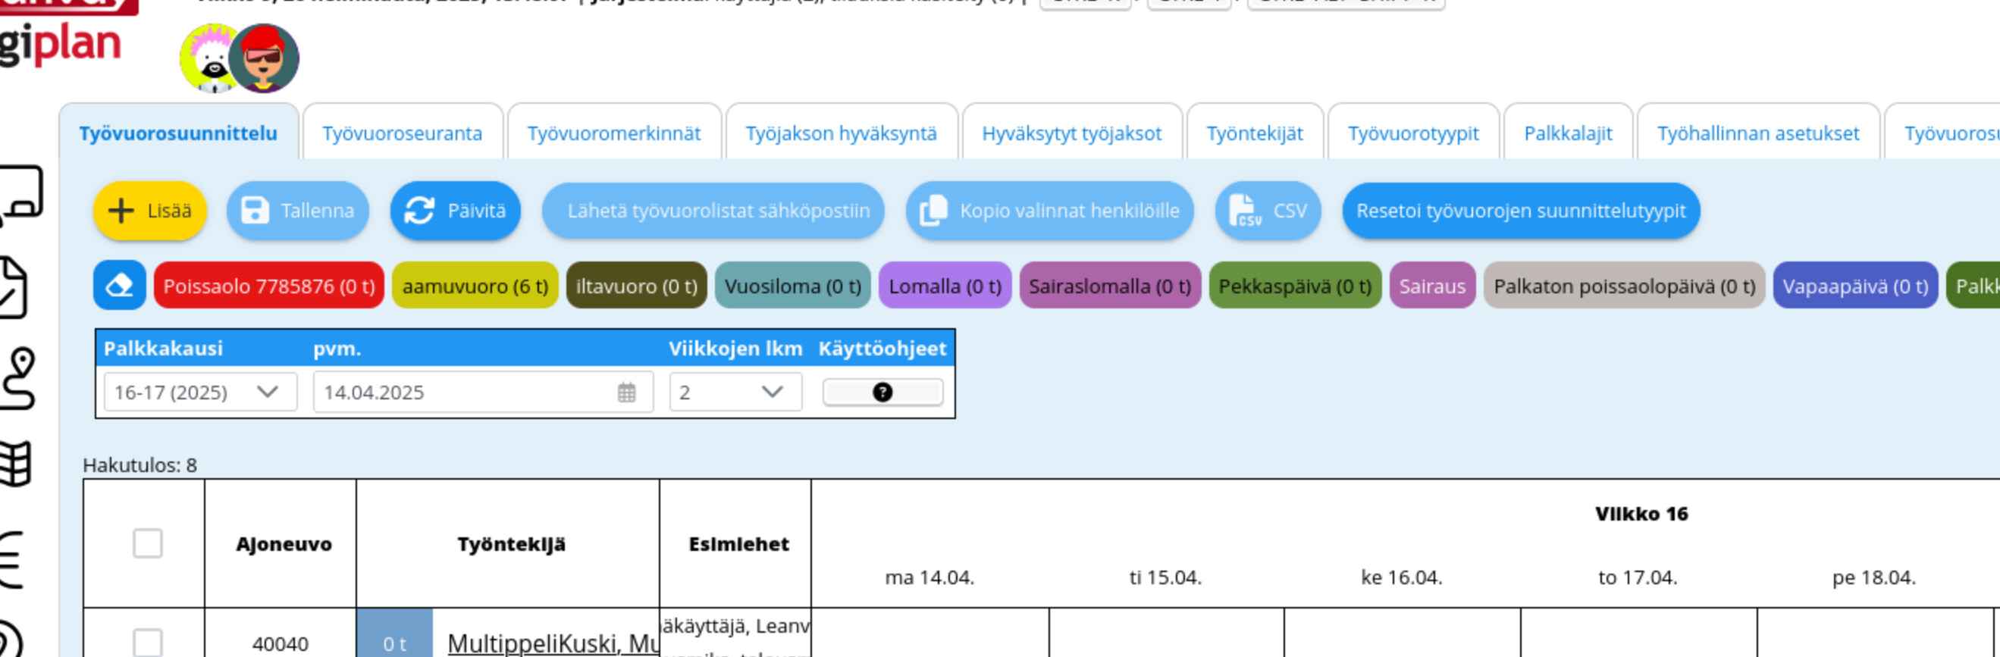Open the sidebar euro currency icon

[x=11, y=559]
